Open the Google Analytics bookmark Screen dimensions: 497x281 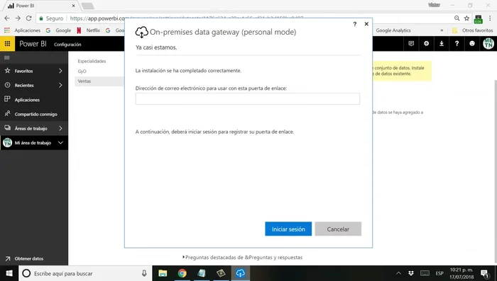pos(393,30)
